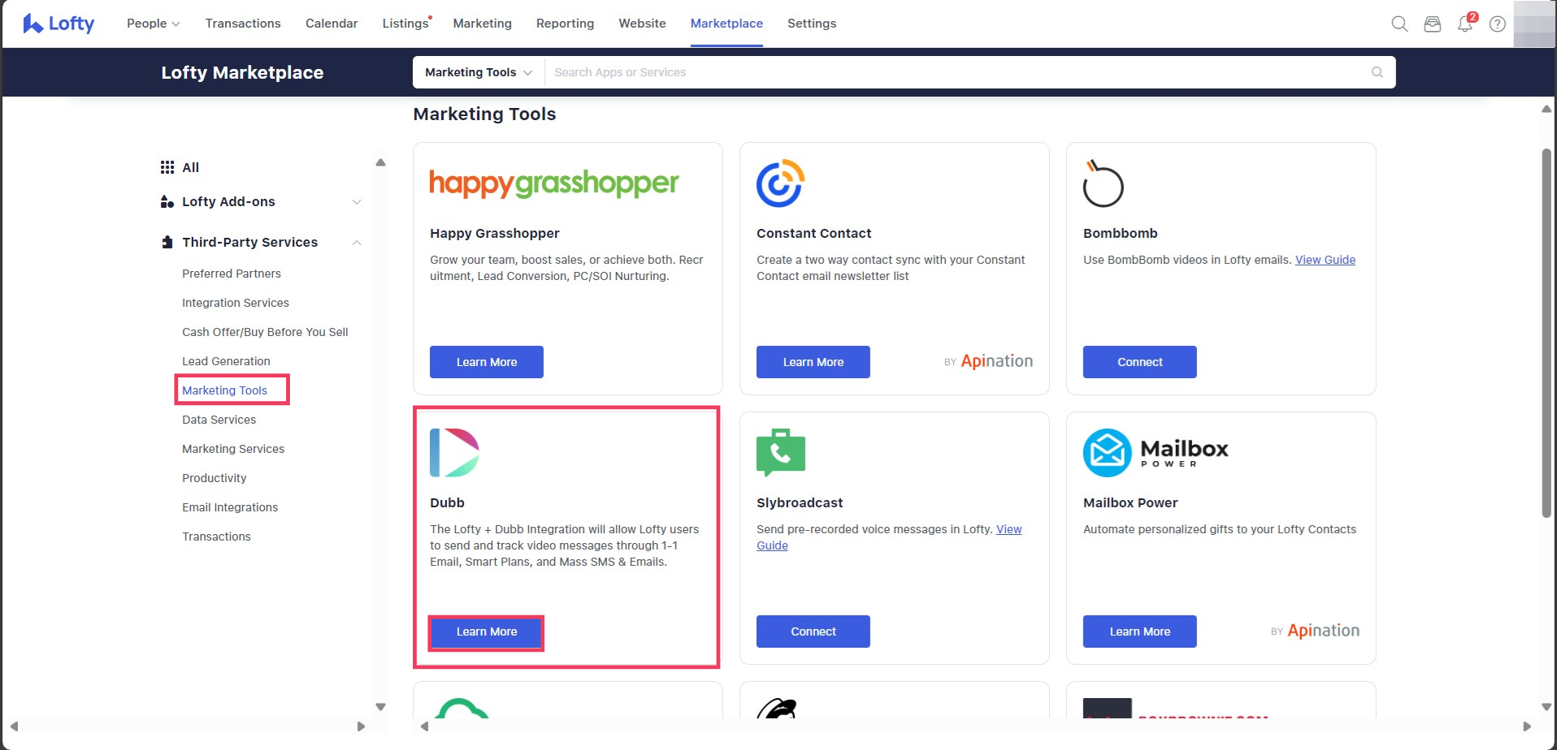Select Marketing Services category
1557x750 pixels.
click(233, 449)
